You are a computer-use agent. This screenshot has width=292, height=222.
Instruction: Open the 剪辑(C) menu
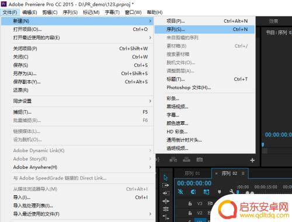50,12
